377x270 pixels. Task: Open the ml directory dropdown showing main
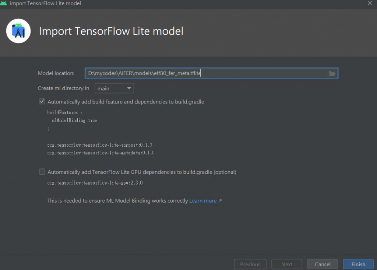click(114, 88)
